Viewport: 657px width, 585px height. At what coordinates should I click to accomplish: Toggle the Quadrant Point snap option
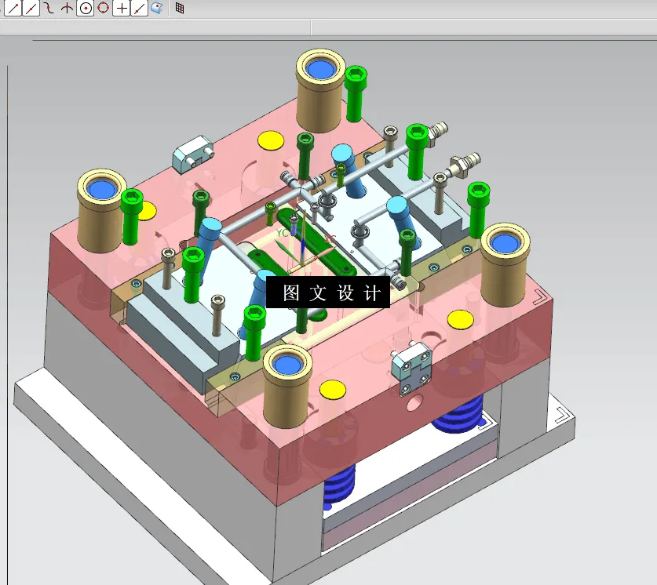103,8
